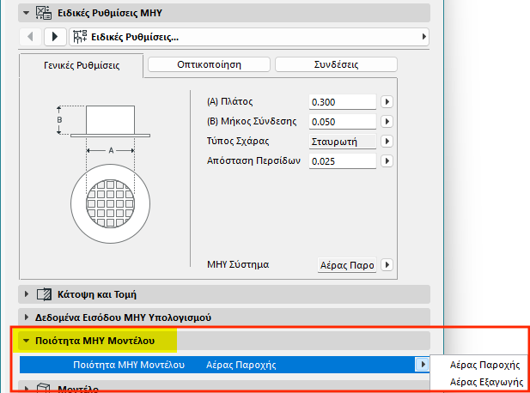
Task: Collapse the Ειδικές Ρυθμίσεις ΜΗΥ panel
Action: pos(26,13)
